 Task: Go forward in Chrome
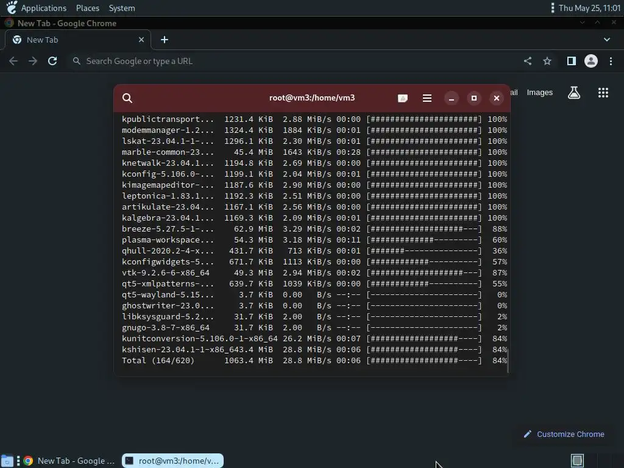pyautogui.click(x=33, y=61)
